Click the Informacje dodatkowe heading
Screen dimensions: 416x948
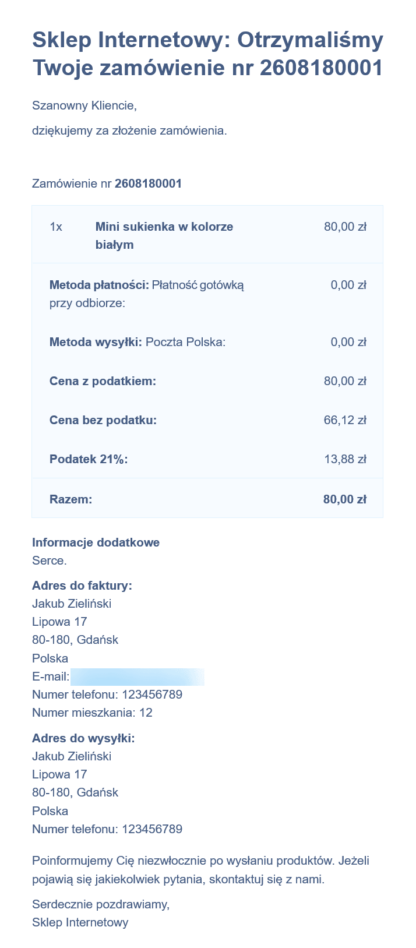[x=96, y=542]
